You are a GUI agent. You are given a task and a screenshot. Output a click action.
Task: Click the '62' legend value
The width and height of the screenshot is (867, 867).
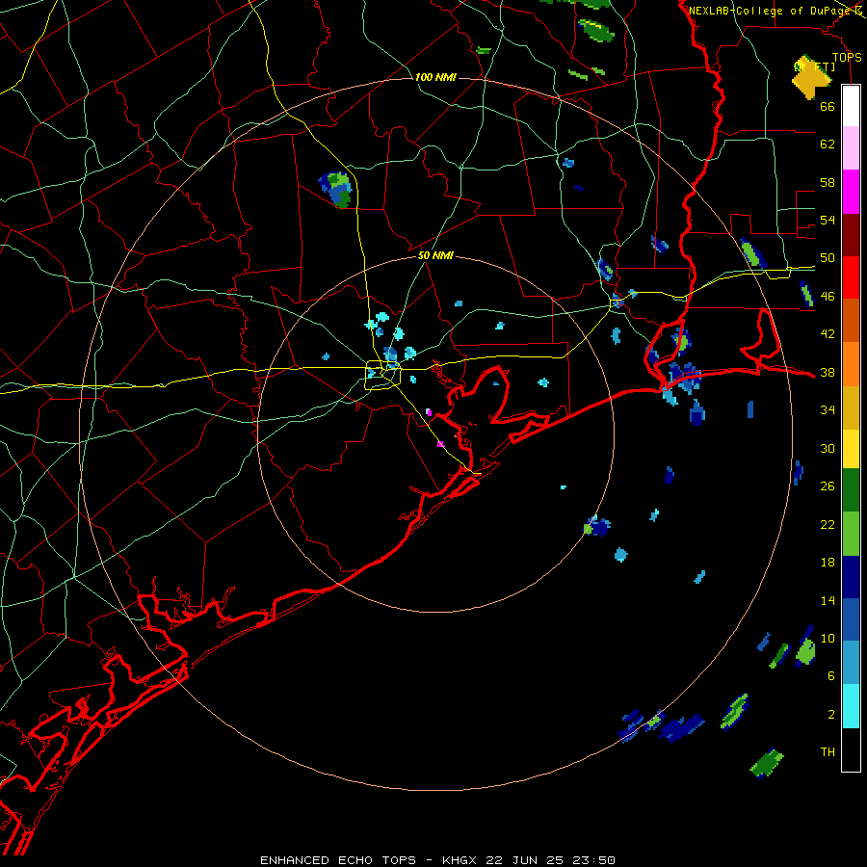point(828,144)
